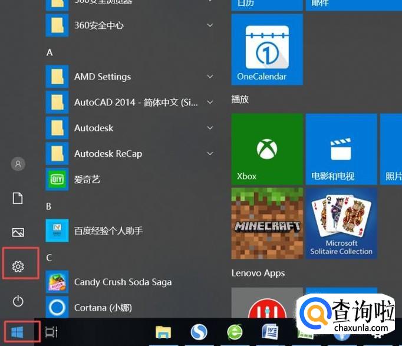Click the letter C section header
Screen dimensions: 402x346
click(x=49, y=258)
